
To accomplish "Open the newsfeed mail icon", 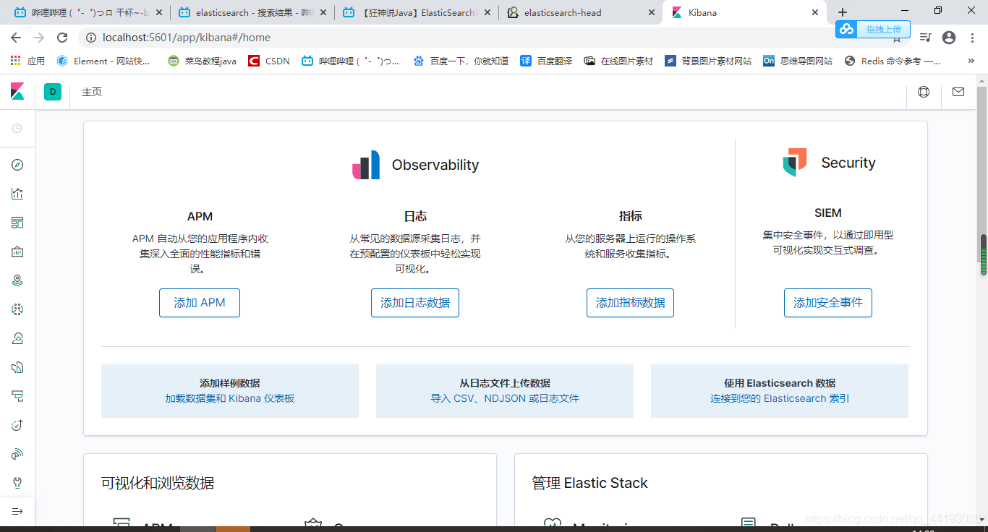I will (x=958, y=92).
